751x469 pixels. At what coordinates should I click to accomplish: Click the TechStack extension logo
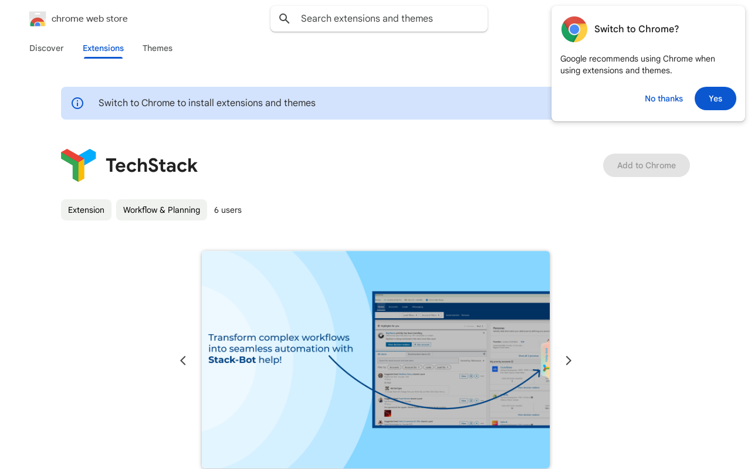[79, 165]
